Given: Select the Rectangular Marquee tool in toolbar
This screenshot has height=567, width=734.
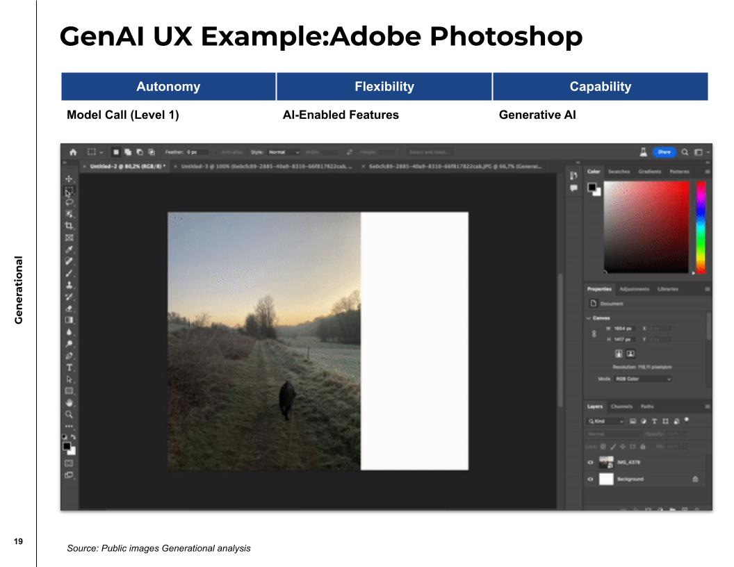Looking at the screenshot, I should point(69,190).
